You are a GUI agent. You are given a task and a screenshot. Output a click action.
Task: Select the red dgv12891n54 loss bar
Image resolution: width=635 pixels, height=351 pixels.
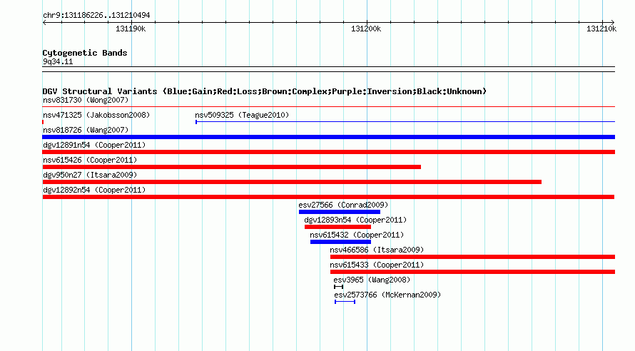328,152
